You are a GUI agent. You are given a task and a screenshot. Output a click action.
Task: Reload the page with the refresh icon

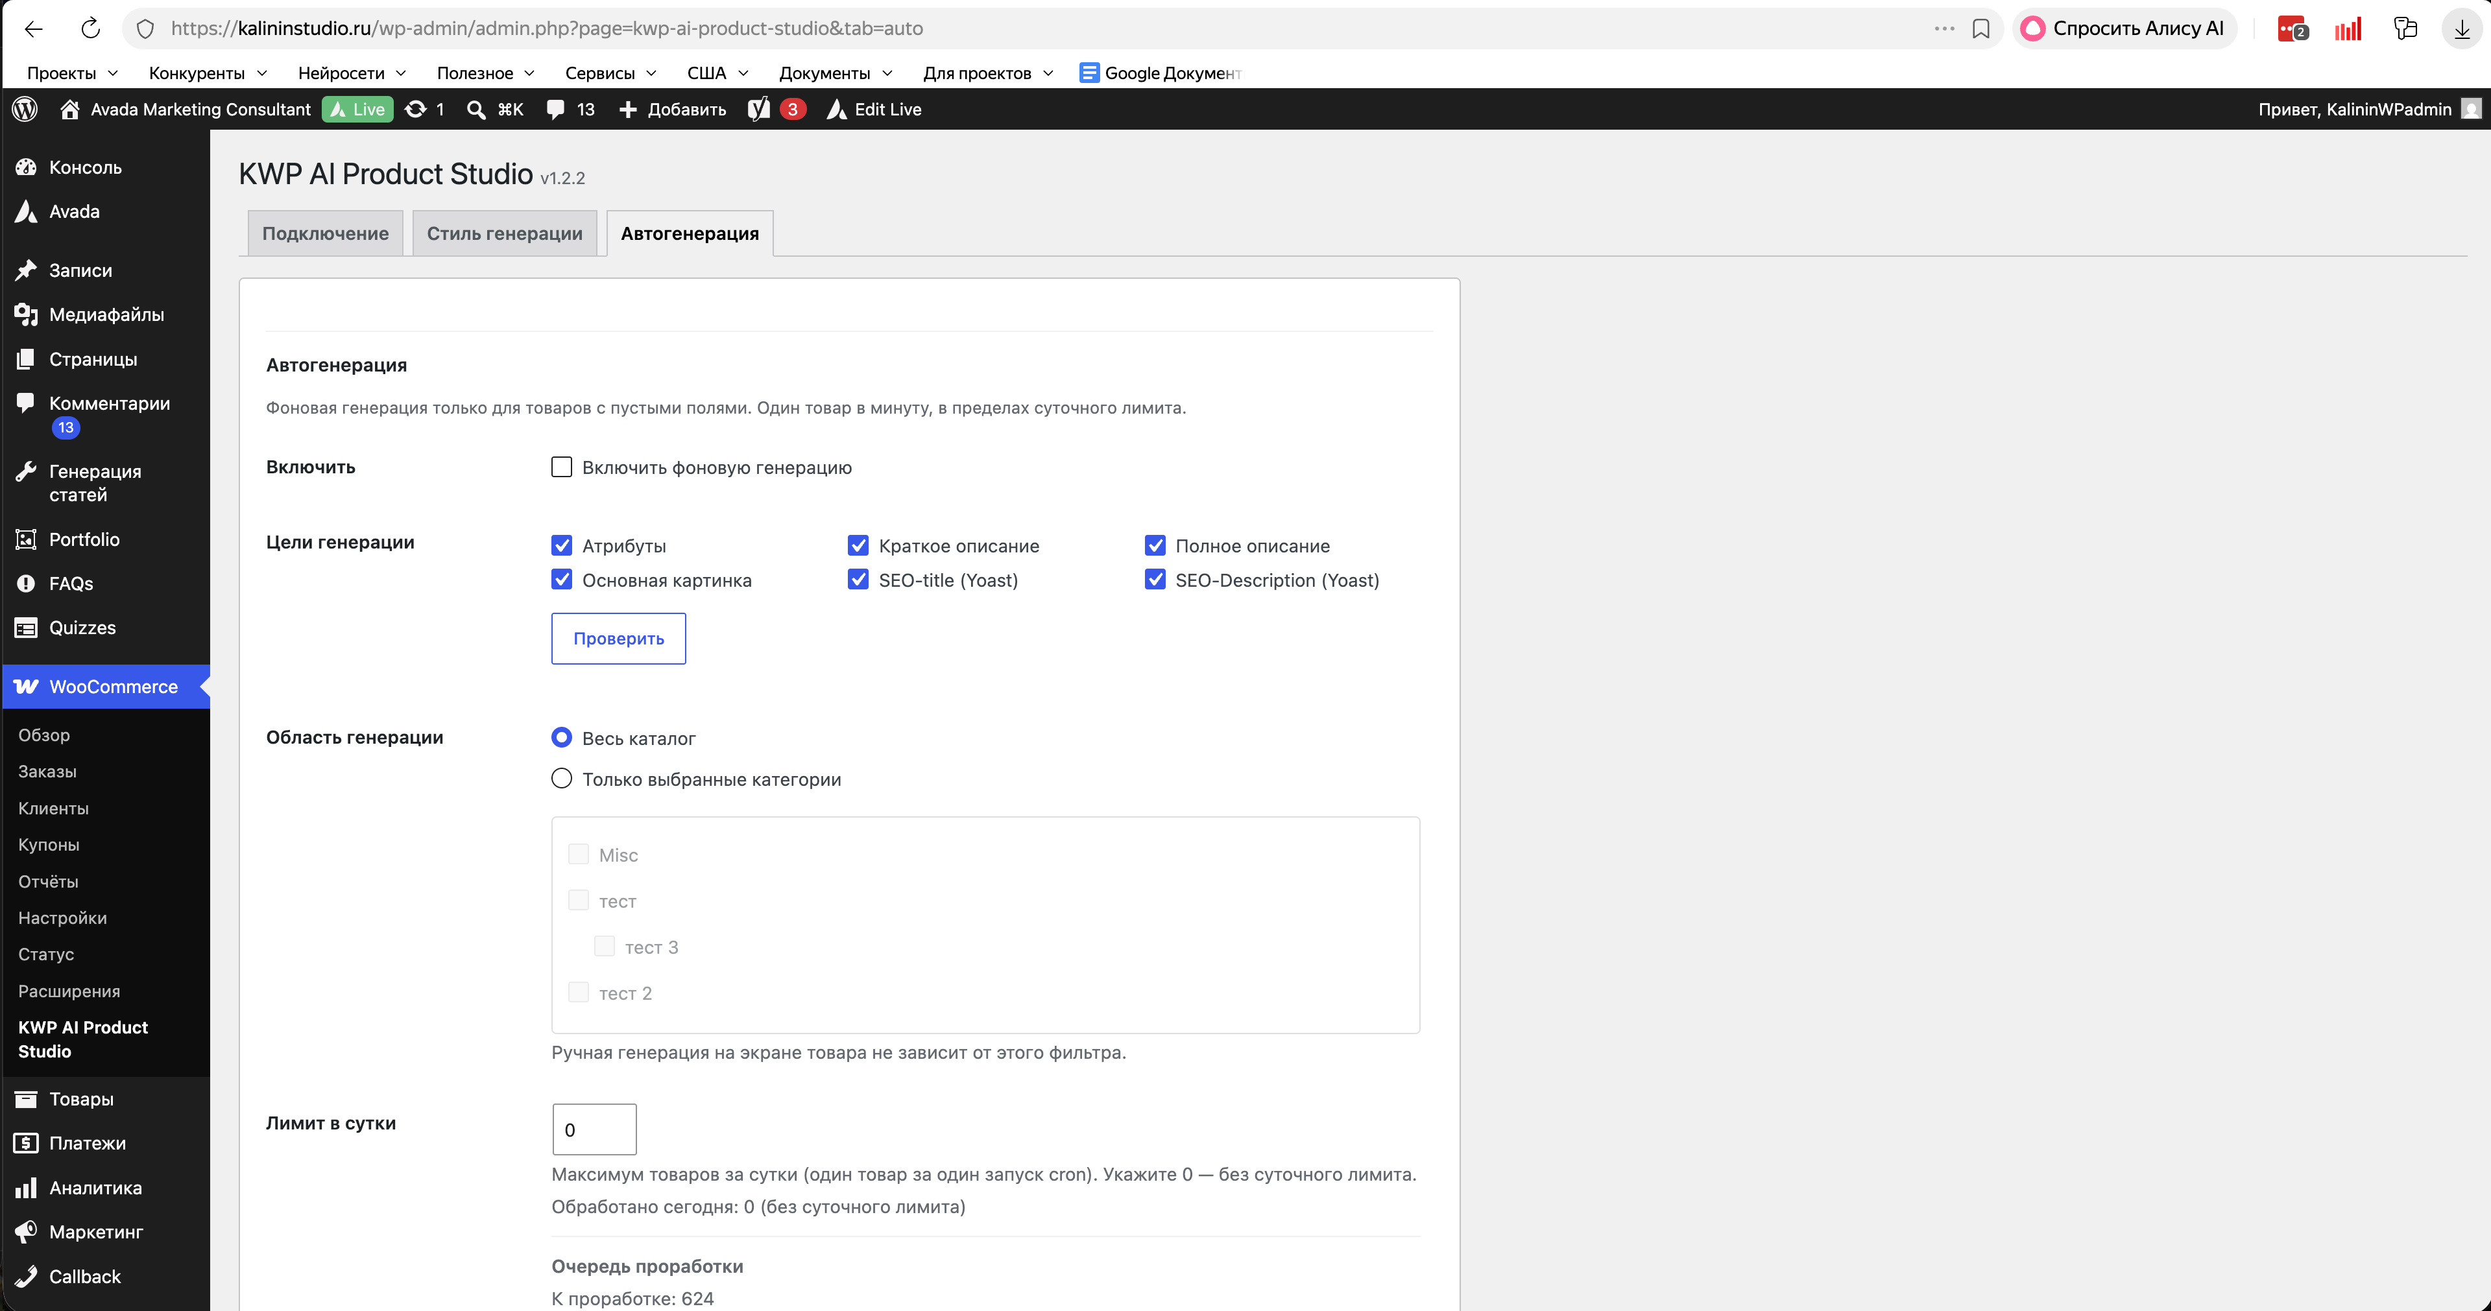point(91,29)
